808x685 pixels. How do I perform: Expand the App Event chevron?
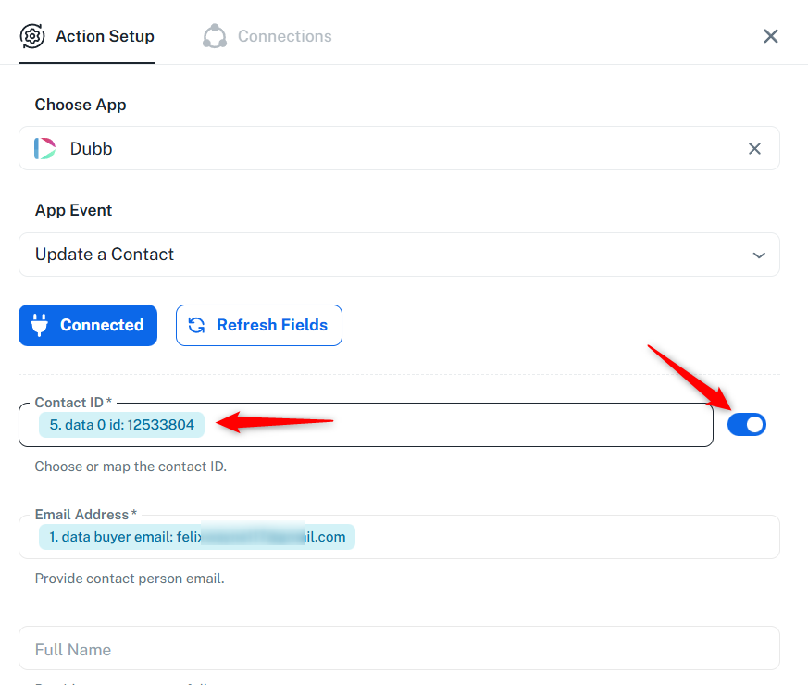[759, 255]
